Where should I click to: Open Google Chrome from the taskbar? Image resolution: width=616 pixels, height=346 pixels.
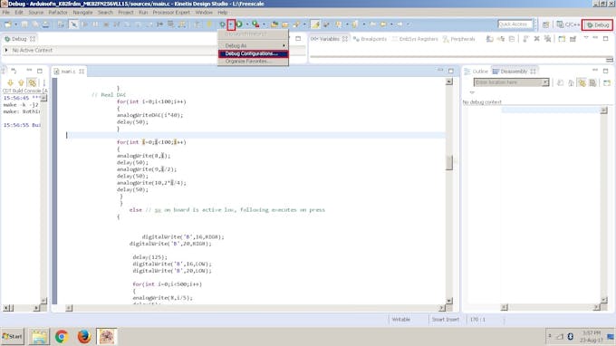click(62, 337)
